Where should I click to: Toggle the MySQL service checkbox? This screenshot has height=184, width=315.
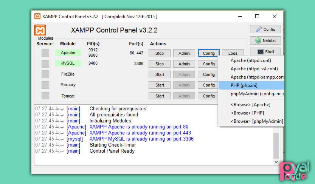pos(45,63)
